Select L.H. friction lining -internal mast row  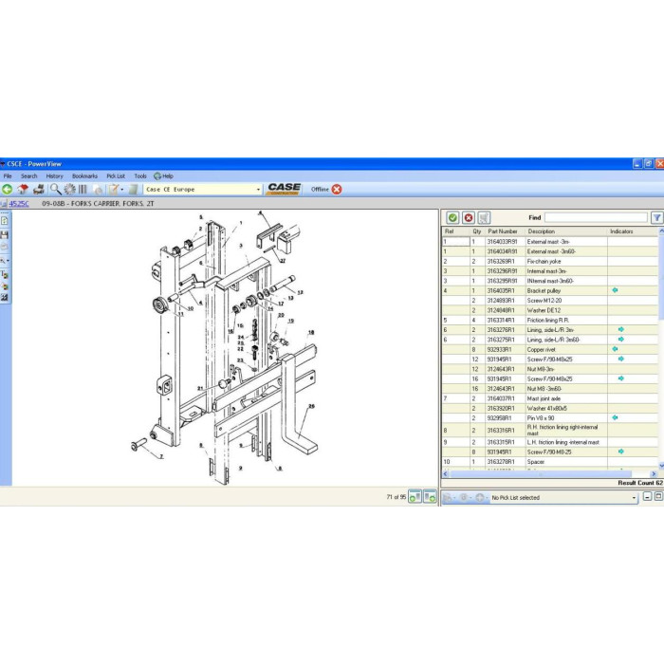[549, 442]
